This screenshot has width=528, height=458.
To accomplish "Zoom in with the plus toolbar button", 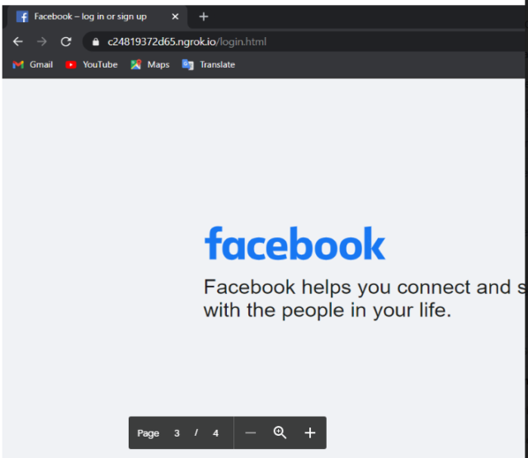I will click(310, 432).
